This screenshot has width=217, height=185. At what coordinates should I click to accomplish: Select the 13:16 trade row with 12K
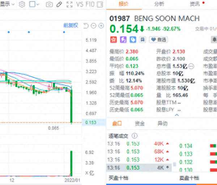click(139, 160)
